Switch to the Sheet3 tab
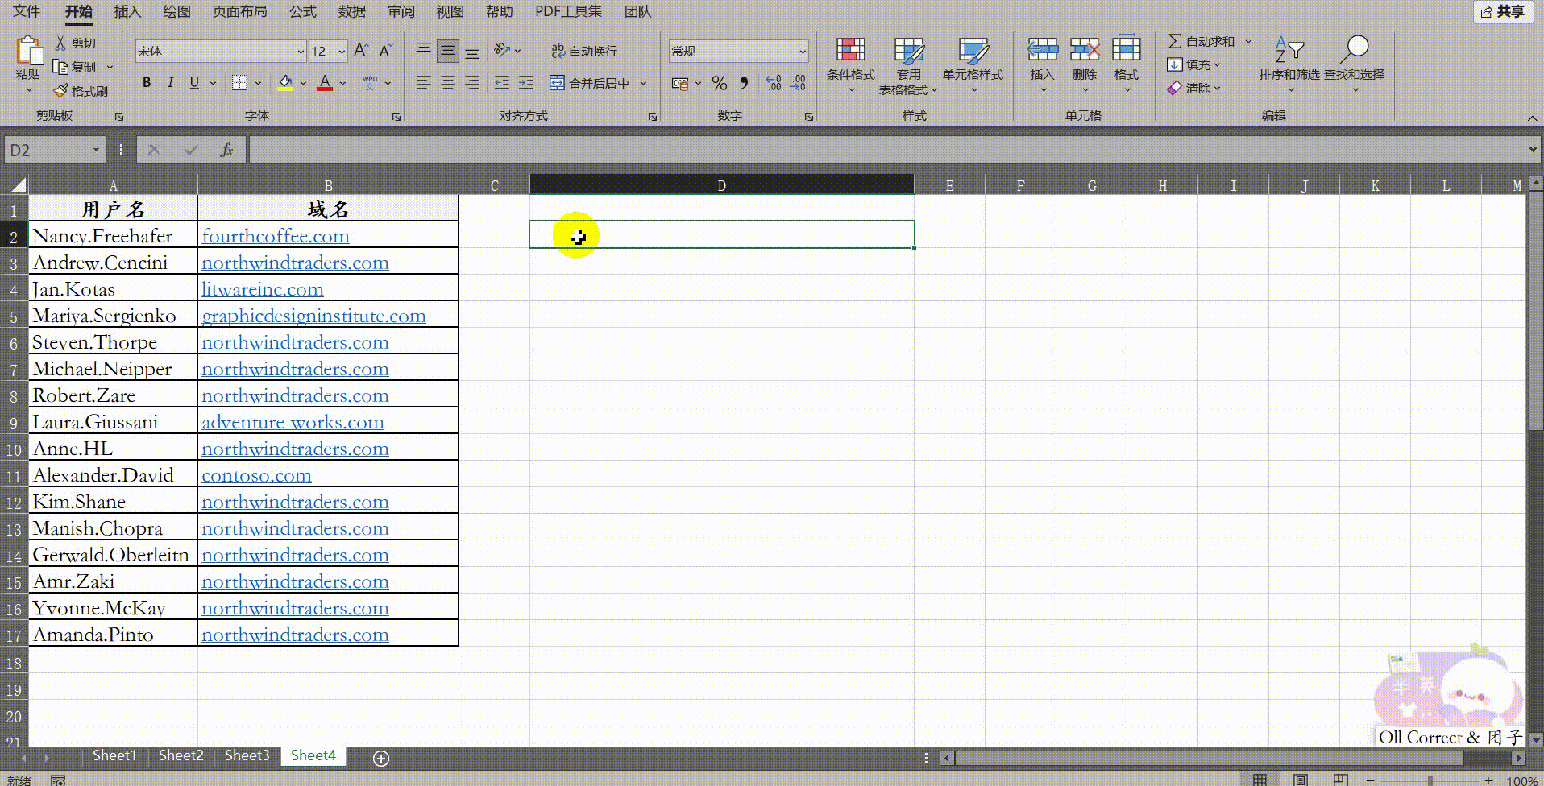The height and width of the screenshot is (786, 1544). (247, 755)
